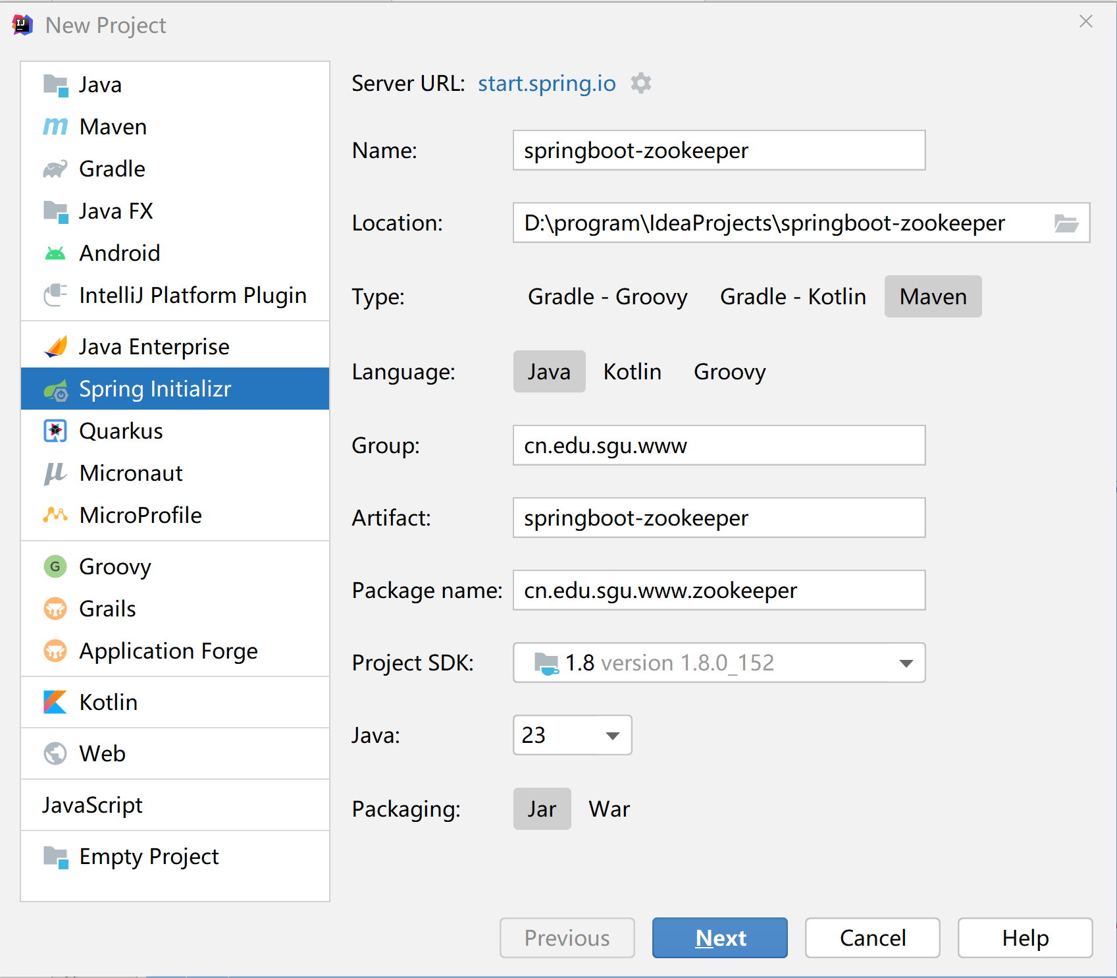Select Application Forge entry
Viewport: 1117px width, 978px height.
coord(175,651)
